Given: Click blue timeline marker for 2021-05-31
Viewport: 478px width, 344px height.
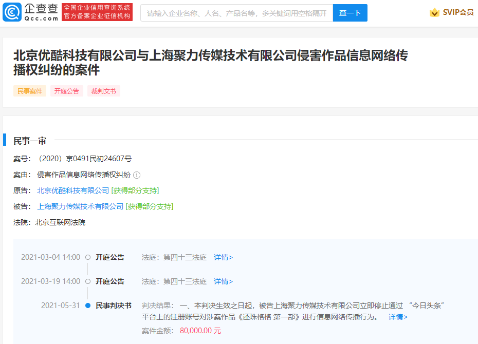Looking at the screenshot, I should (x=88, y=305).
